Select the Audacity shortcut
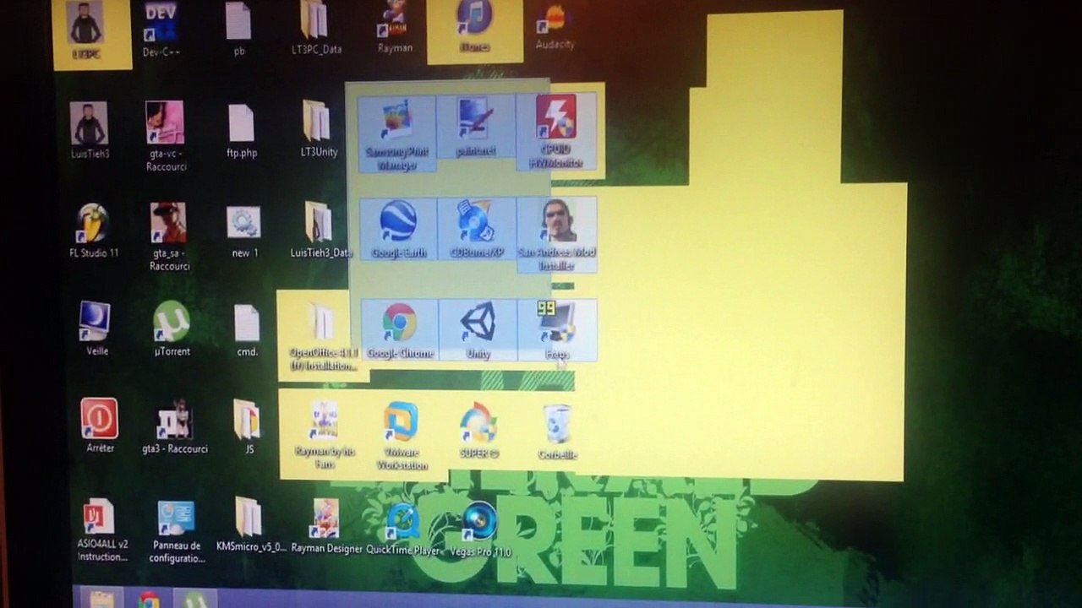This screenshot has width=1082, height=608. coord(555,27)
